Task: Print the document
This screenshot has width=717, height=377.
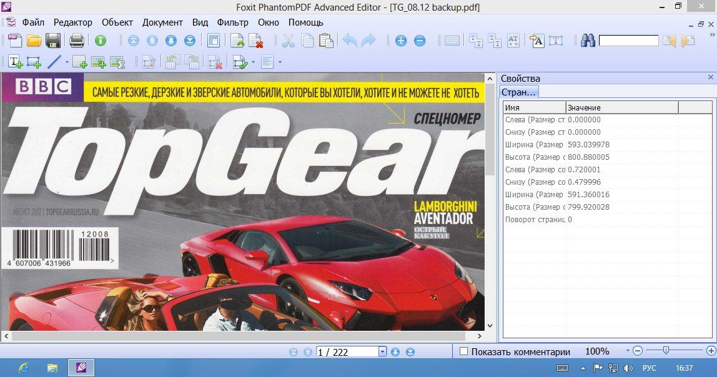Action: click(x=77, y=41)
